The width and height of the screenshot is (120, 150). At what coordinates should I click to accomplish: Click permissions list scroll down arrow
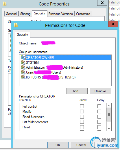(109, 128)
